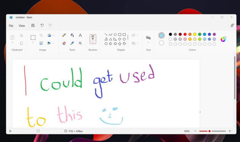Select the Diamond shape
The image size is (240, 142).
[120, 39]
